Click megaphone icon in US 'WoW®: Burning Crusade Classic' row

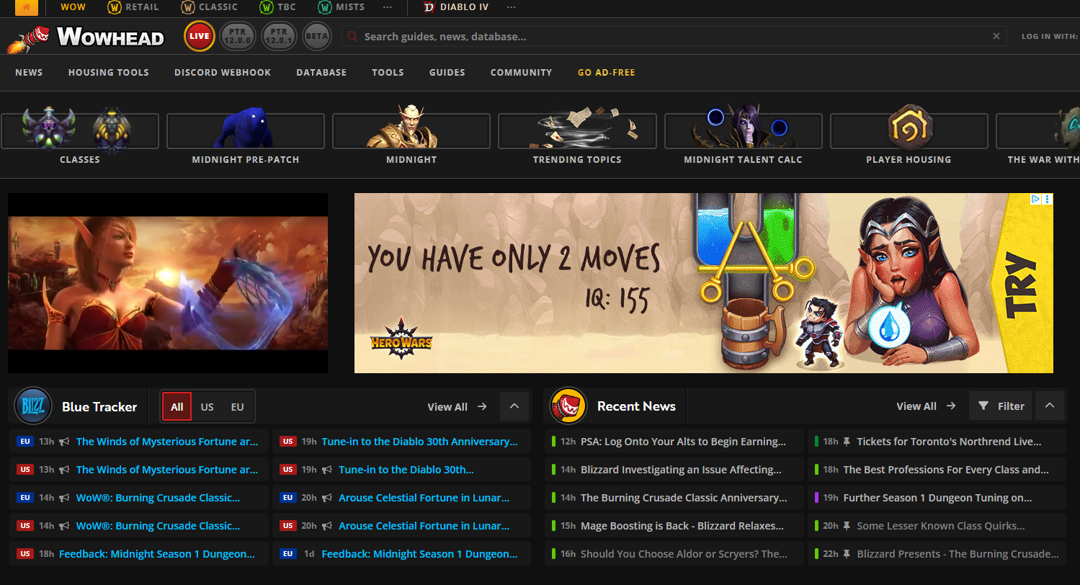pyautogui.click(x=65, y=526)
